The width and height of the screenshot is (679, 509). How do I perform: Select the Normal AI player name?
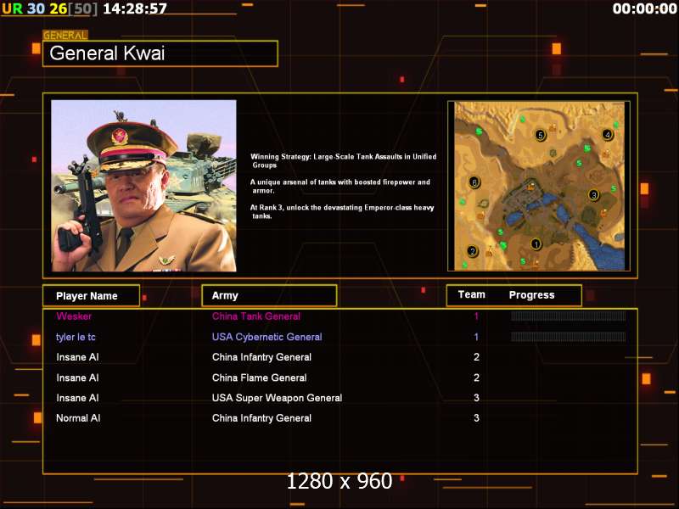[x=78, y=418]
